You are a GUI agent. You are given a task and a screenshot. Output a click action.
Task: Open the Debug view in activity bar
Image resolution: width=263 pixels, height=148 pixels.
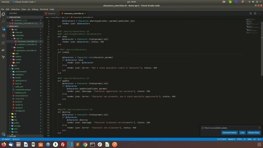click(x=3, y=36)
